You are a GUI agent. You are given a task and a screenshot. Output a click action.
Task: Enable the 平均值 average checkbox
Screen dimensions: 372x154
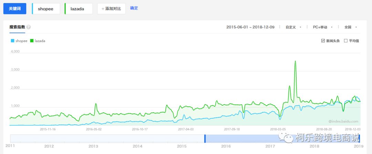point(346,41)
